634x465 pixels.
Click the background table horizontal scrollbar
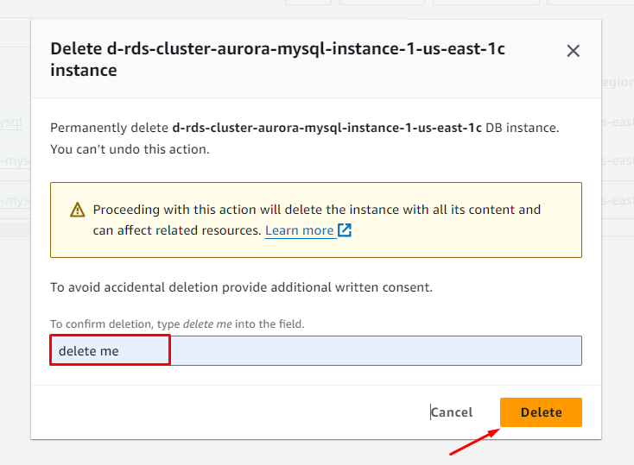pos(15,229)
